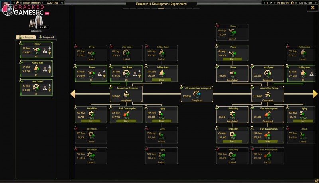This screenshot has height=183, width=319.
Task: Close the Research & Development window
Action: (312, 7)
